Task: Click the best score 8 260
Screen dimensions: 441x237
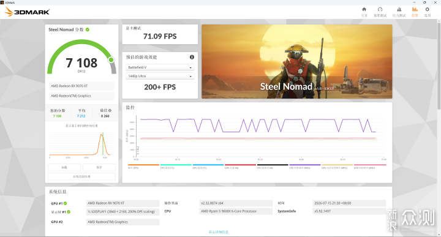Action: coord(105,116)
